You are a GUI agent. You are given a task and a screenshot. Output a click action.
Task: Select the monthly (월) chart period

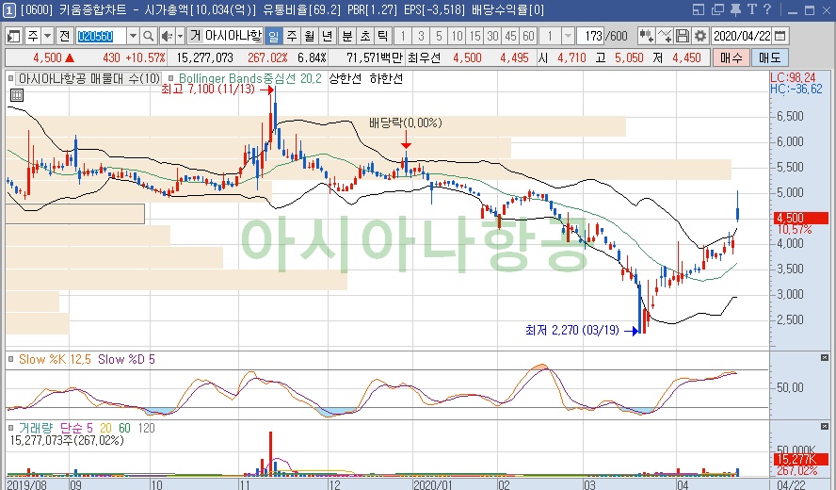[310, 37]
